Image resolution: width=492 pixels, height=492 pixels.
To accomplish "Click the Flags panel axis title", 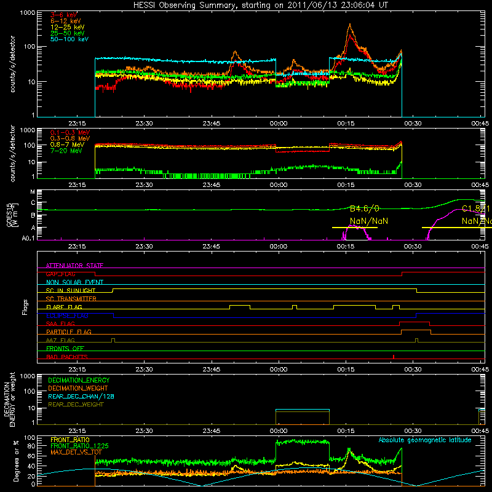I will click(x=25, y=307).
